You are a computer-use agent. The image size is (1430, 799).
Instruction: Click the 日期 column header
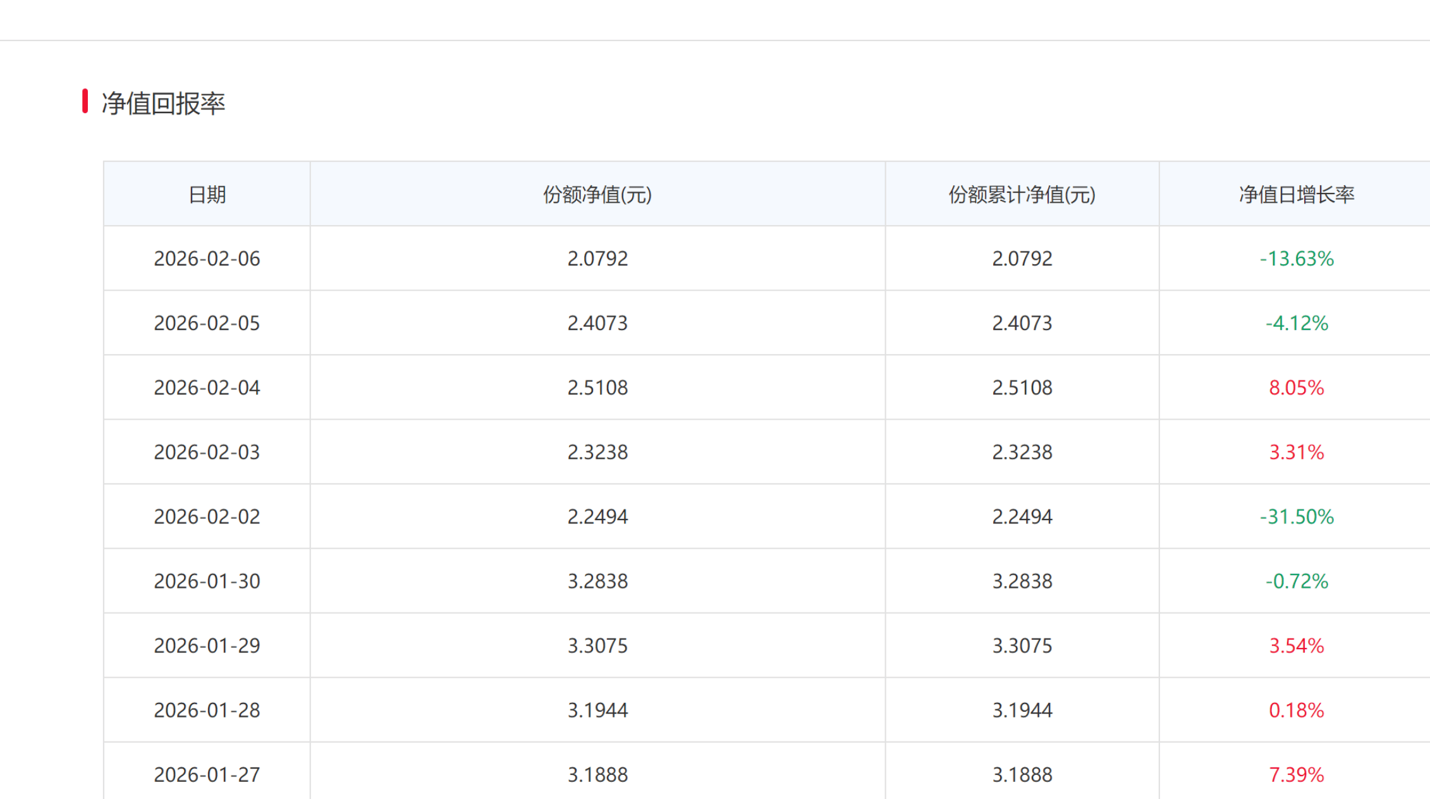207,194
